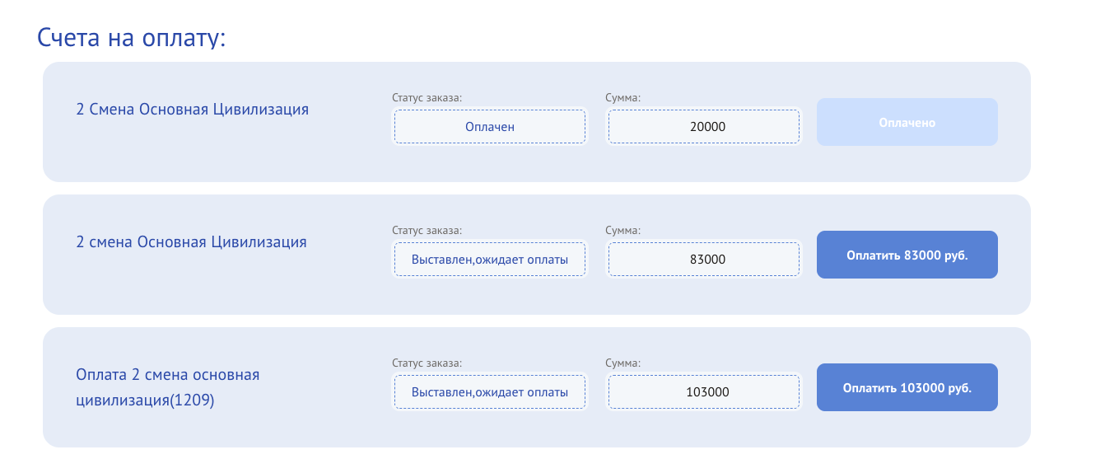Click "Статус заказа:" label above "Оплачен"
The width and height of the screenshot is (1105, 459).
click(427, 97)
